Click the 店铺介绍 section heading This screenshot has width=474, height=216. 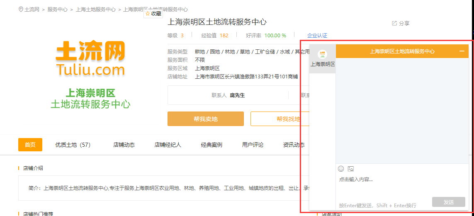click(x=33, y=168)
